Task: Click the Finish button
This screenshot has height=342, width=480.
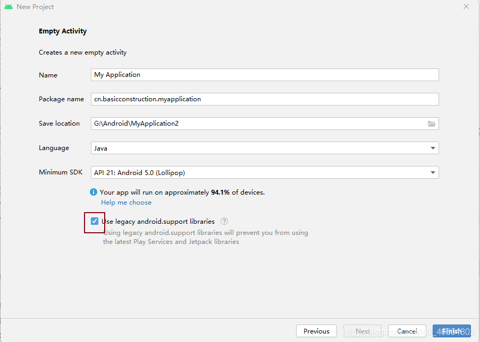Action: [x=452, y=331]
